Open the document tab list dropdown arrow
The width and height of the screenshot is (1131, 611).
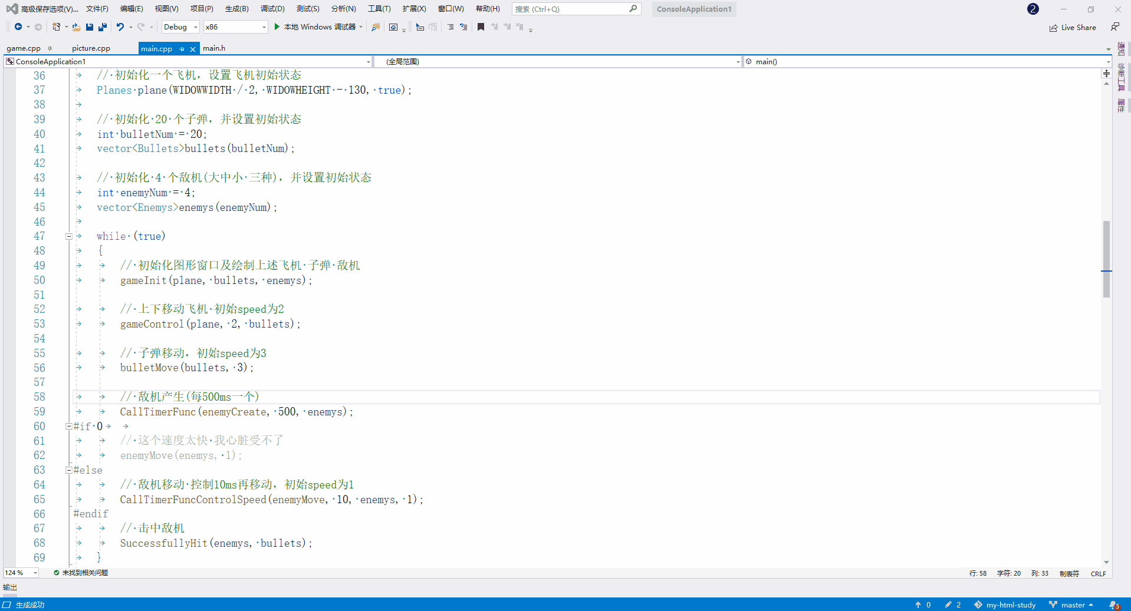click(x=1108, y=49)
